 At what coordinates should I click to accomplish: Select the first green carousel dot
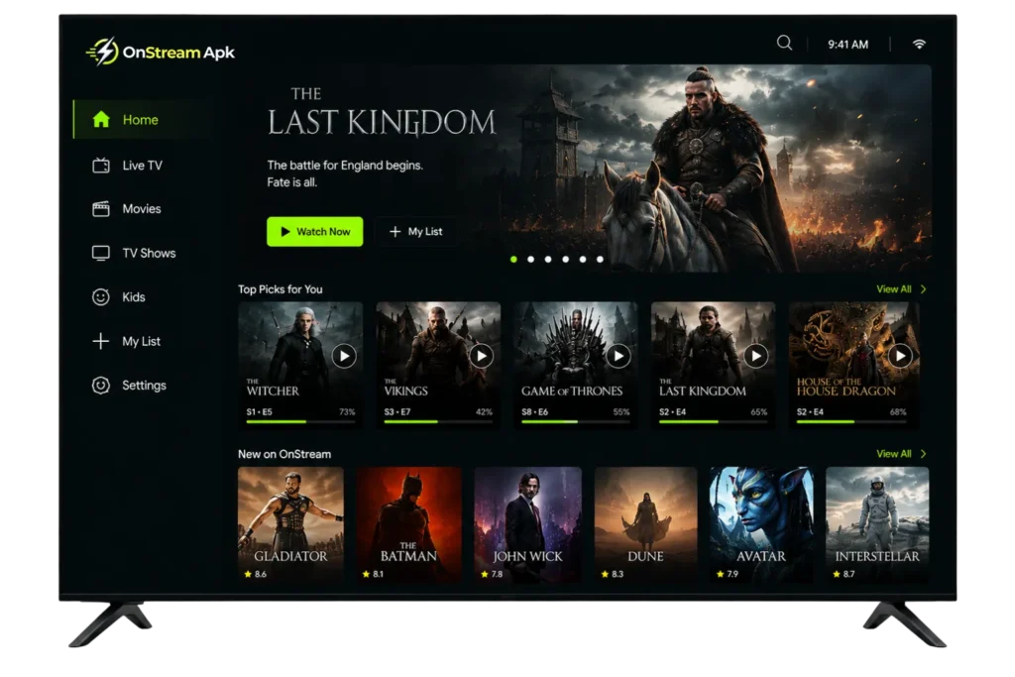click(x=513, y=260)
